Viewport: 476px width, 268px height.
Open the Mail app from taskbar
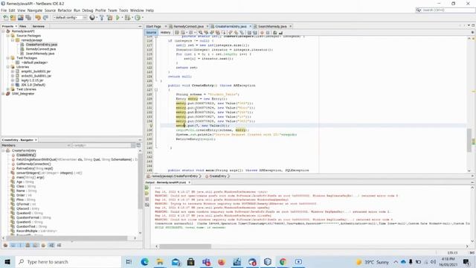coord(176,261)
